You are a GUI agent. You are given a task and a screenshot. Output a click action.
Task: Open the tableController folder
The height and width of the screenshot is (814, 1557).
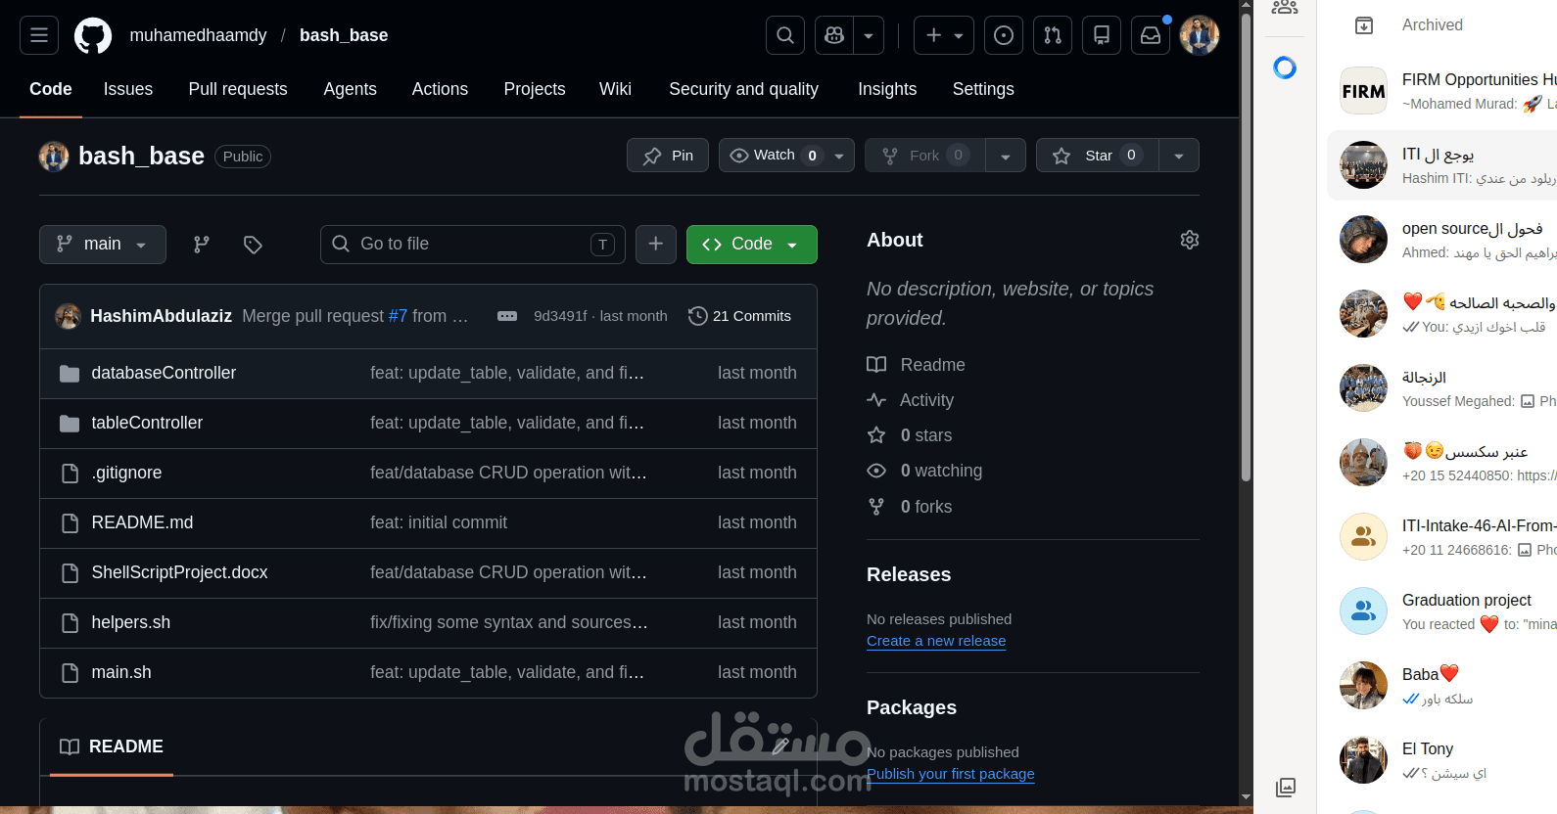[x=147, y=423]
